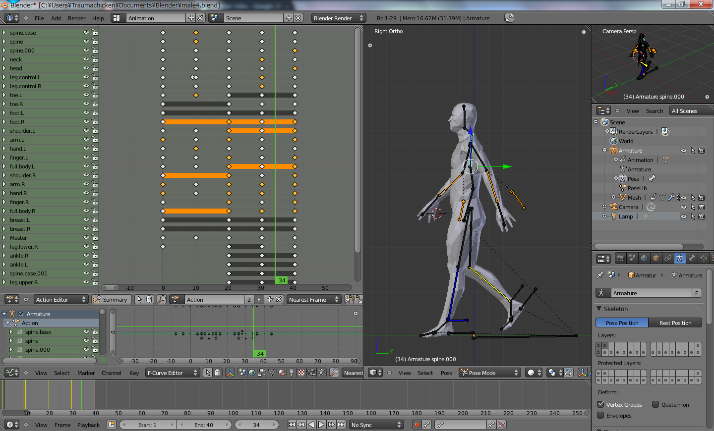Click the auto-keyframe record button
Image resolution: width=714 pixels, height=431 pixels.
pos(417,425)
